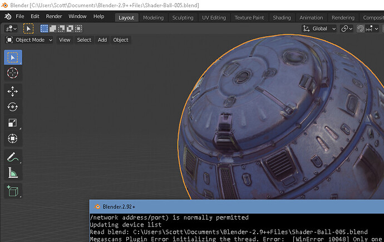Choose the set new selection mode
This screenshot has height=242, width=384.
coord(44,28)
